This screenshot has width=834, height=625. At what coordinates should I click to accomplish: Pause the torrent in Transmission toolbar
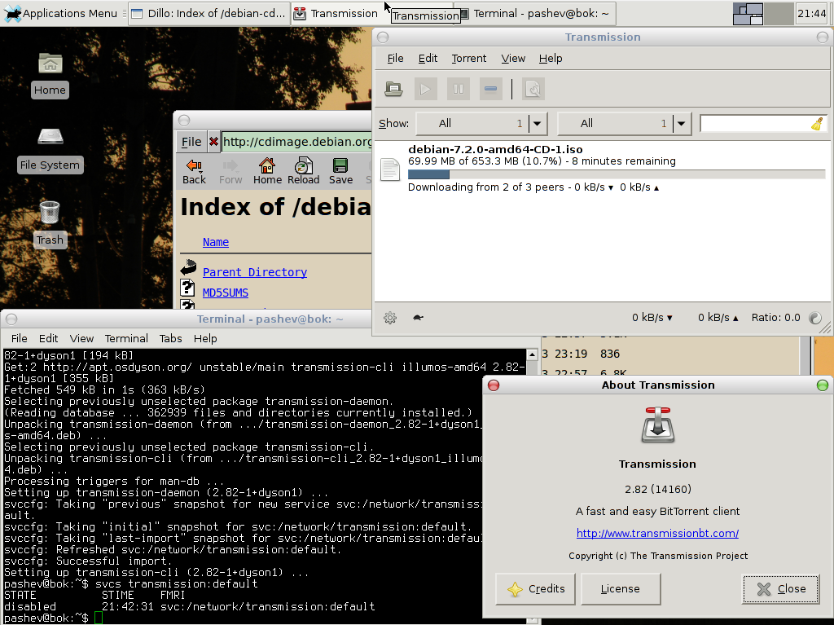(458, 89)
